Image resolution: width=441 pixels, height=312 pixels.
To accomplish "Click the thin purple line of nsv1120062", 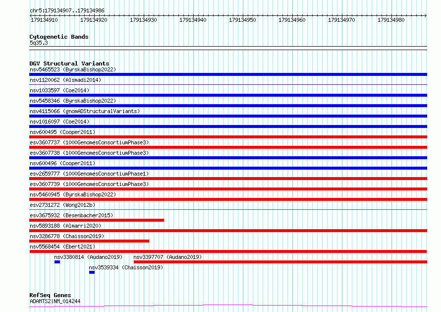I will (228, 84).
